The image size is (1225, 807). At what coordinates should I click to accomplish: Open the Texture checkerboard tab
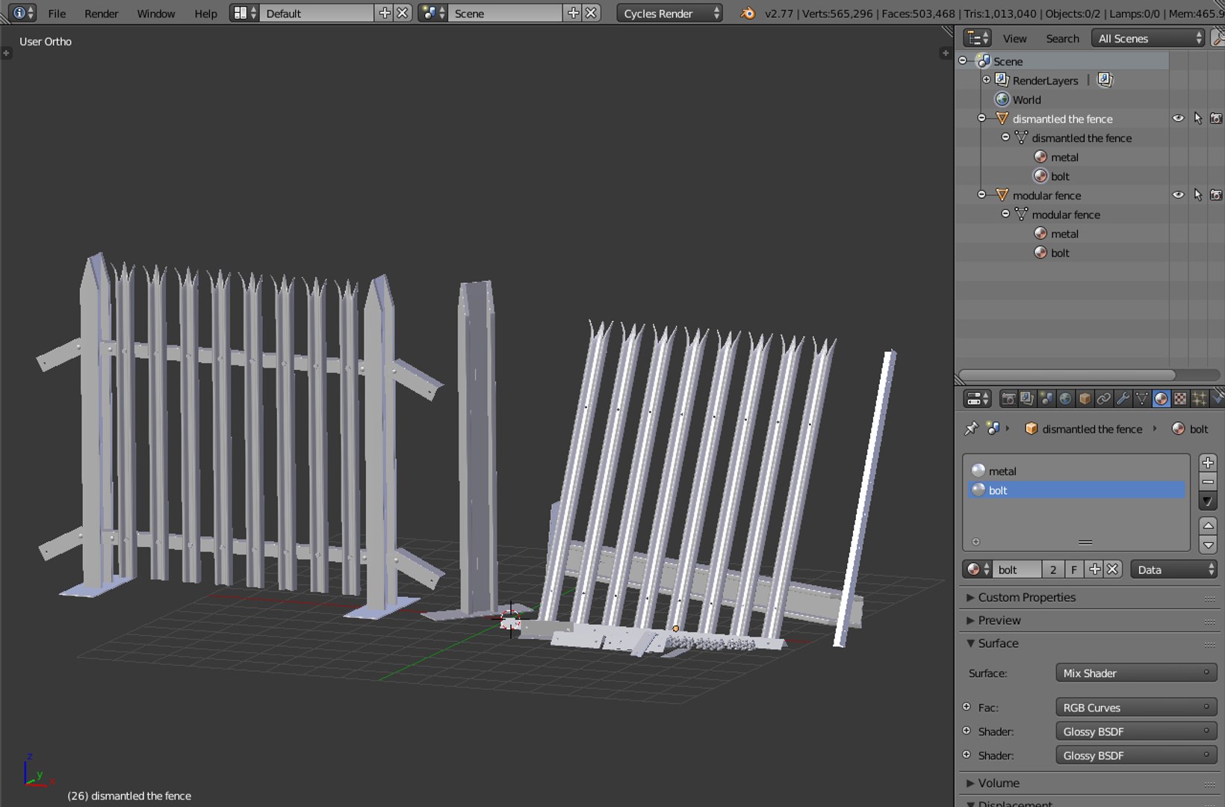[x=1180, y=399]
